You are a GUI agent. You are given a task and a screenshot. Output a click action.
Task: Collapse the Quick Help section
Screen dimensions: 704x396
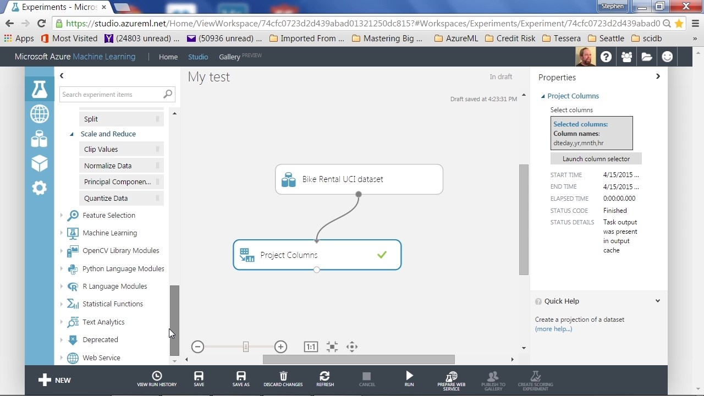[658, 301]
